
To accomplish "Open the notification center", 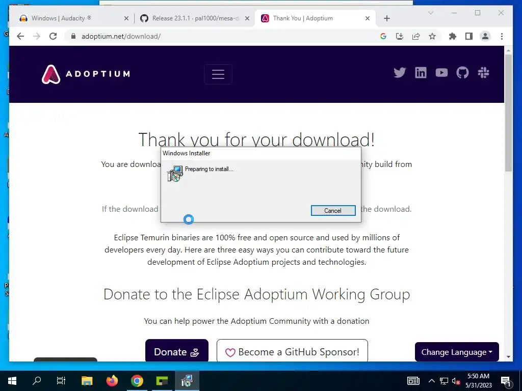I will [506, 381].
